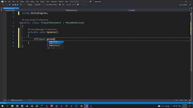Open Google Chrome from the taskbar

coord(17,106)
